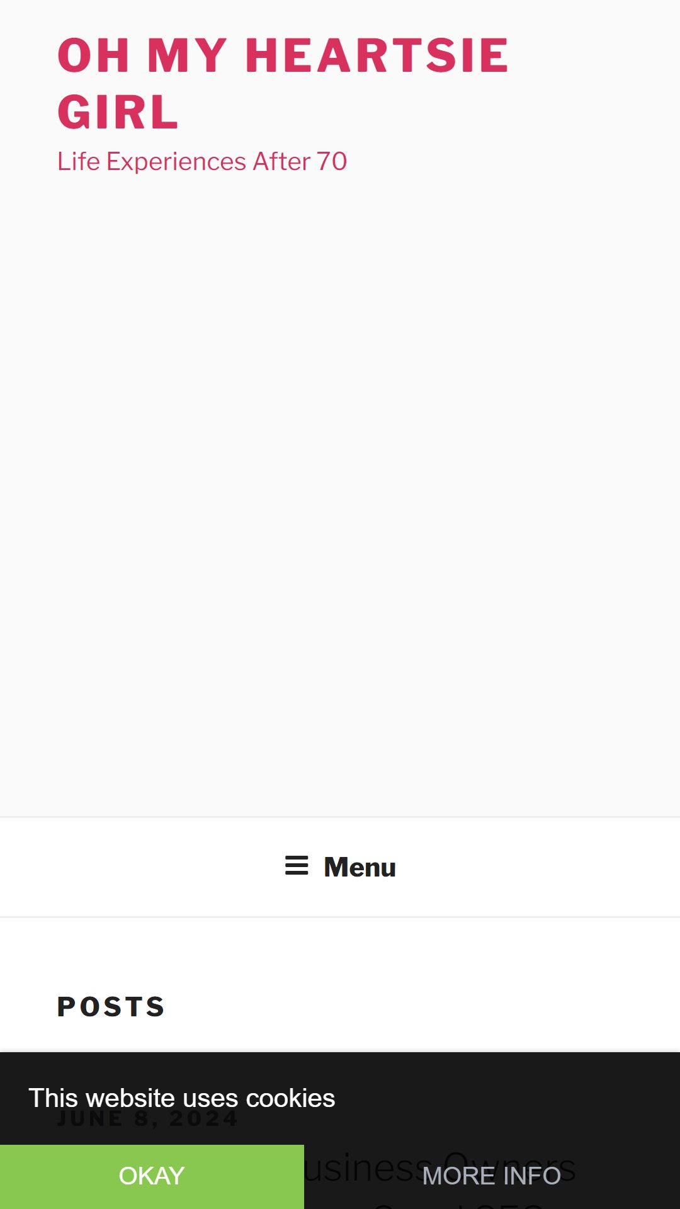
Task: Click the blank ad space below the tagline
Action: point(340,491)
